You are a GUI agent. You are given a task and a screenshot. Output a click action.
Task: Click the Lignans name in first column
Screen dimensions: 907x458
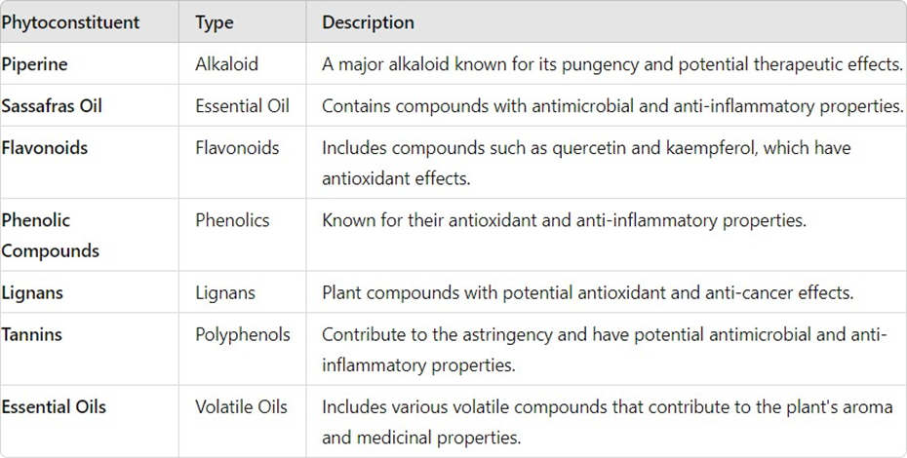32,292
